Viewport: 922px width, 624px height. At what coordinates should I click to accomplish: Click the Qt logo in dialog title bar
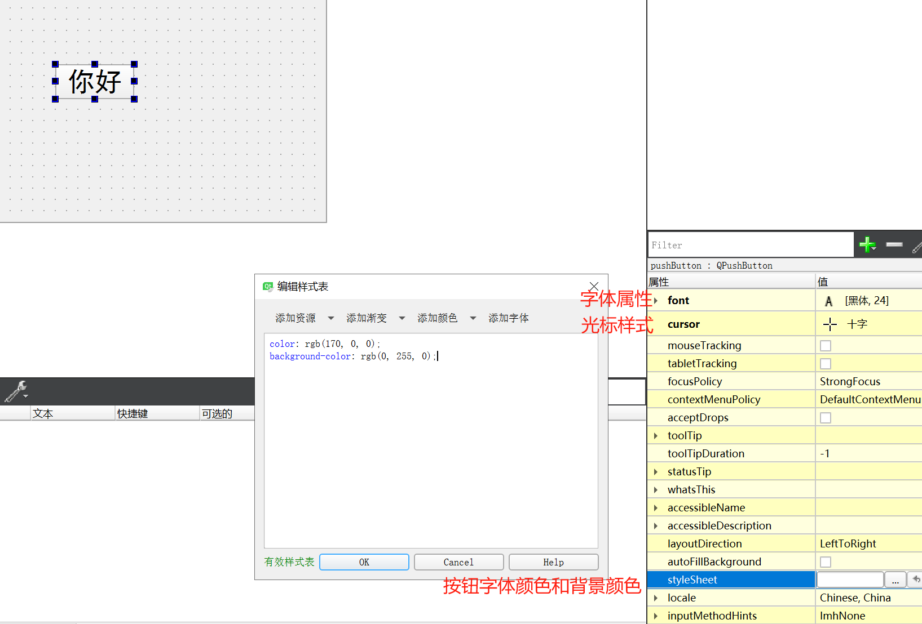pyautogui.click(x=268, y=287)
